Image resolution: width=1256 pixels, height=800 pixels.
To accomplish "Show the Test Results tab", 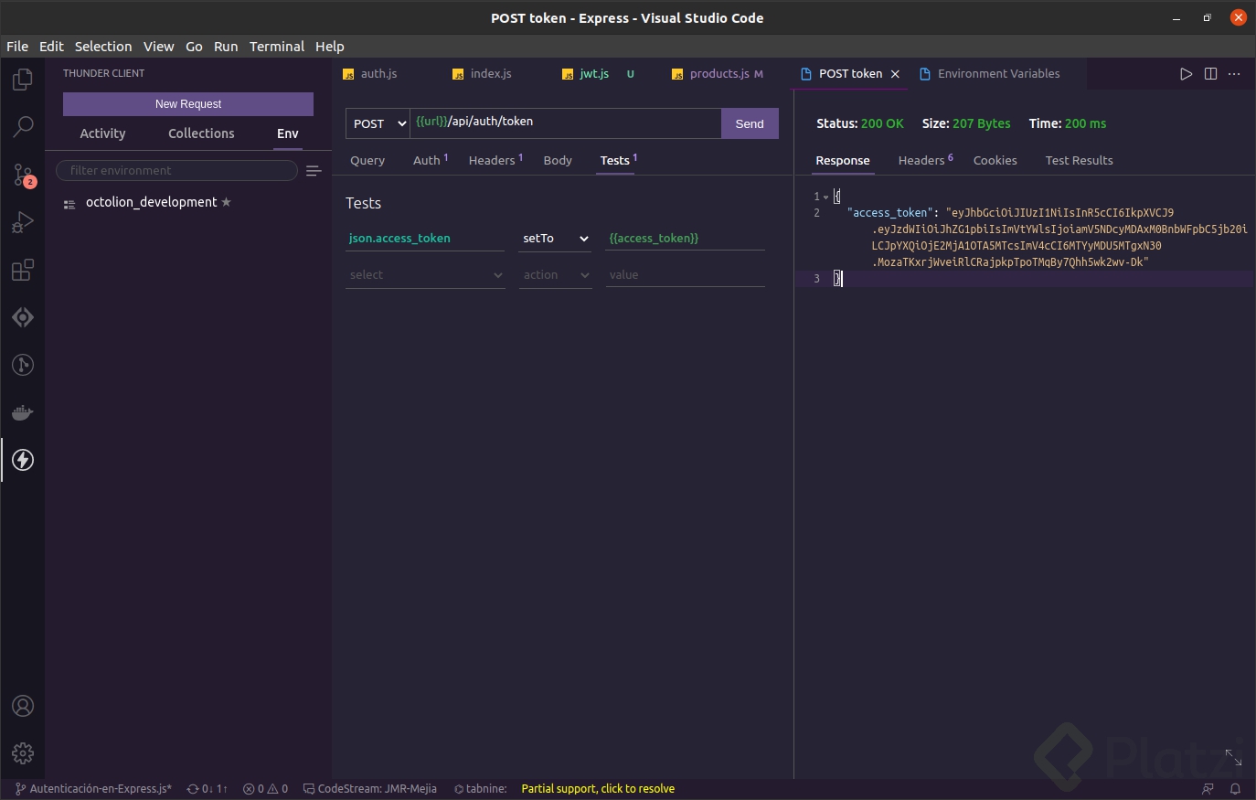I will (1079, 161).
